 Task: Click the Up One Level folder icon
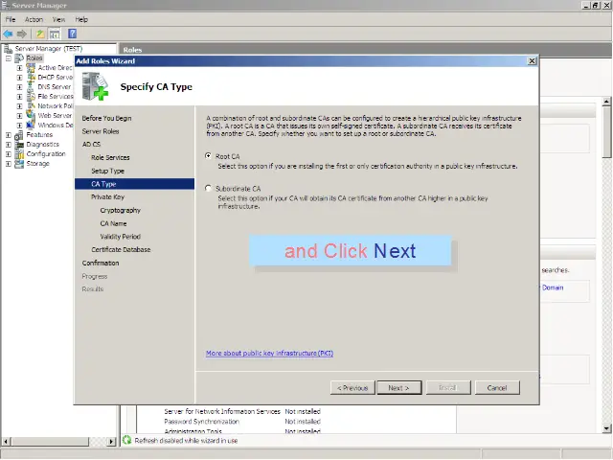(40, 34)
